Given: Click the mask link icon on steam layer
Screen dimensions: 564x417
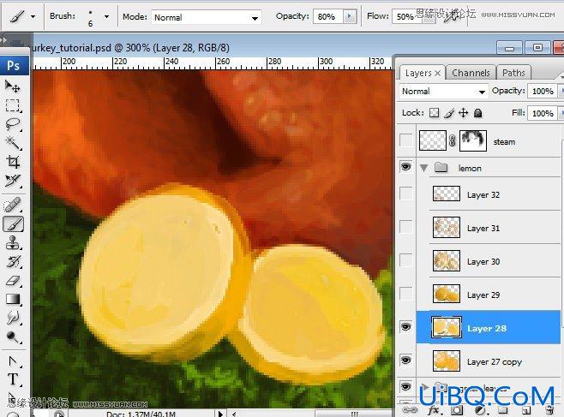Looking at the screenshot, I should [453, 141].
